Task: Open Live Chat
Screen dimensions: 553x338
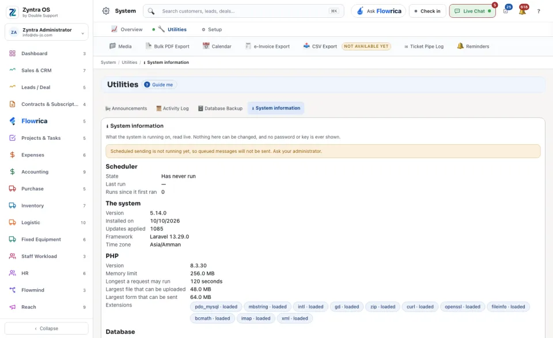Action: [472, 11]
